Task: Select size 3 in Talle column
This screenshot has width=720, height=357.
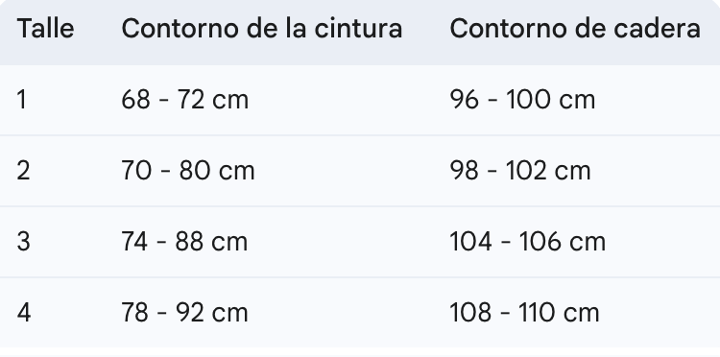Action: [x=23, y=242]
